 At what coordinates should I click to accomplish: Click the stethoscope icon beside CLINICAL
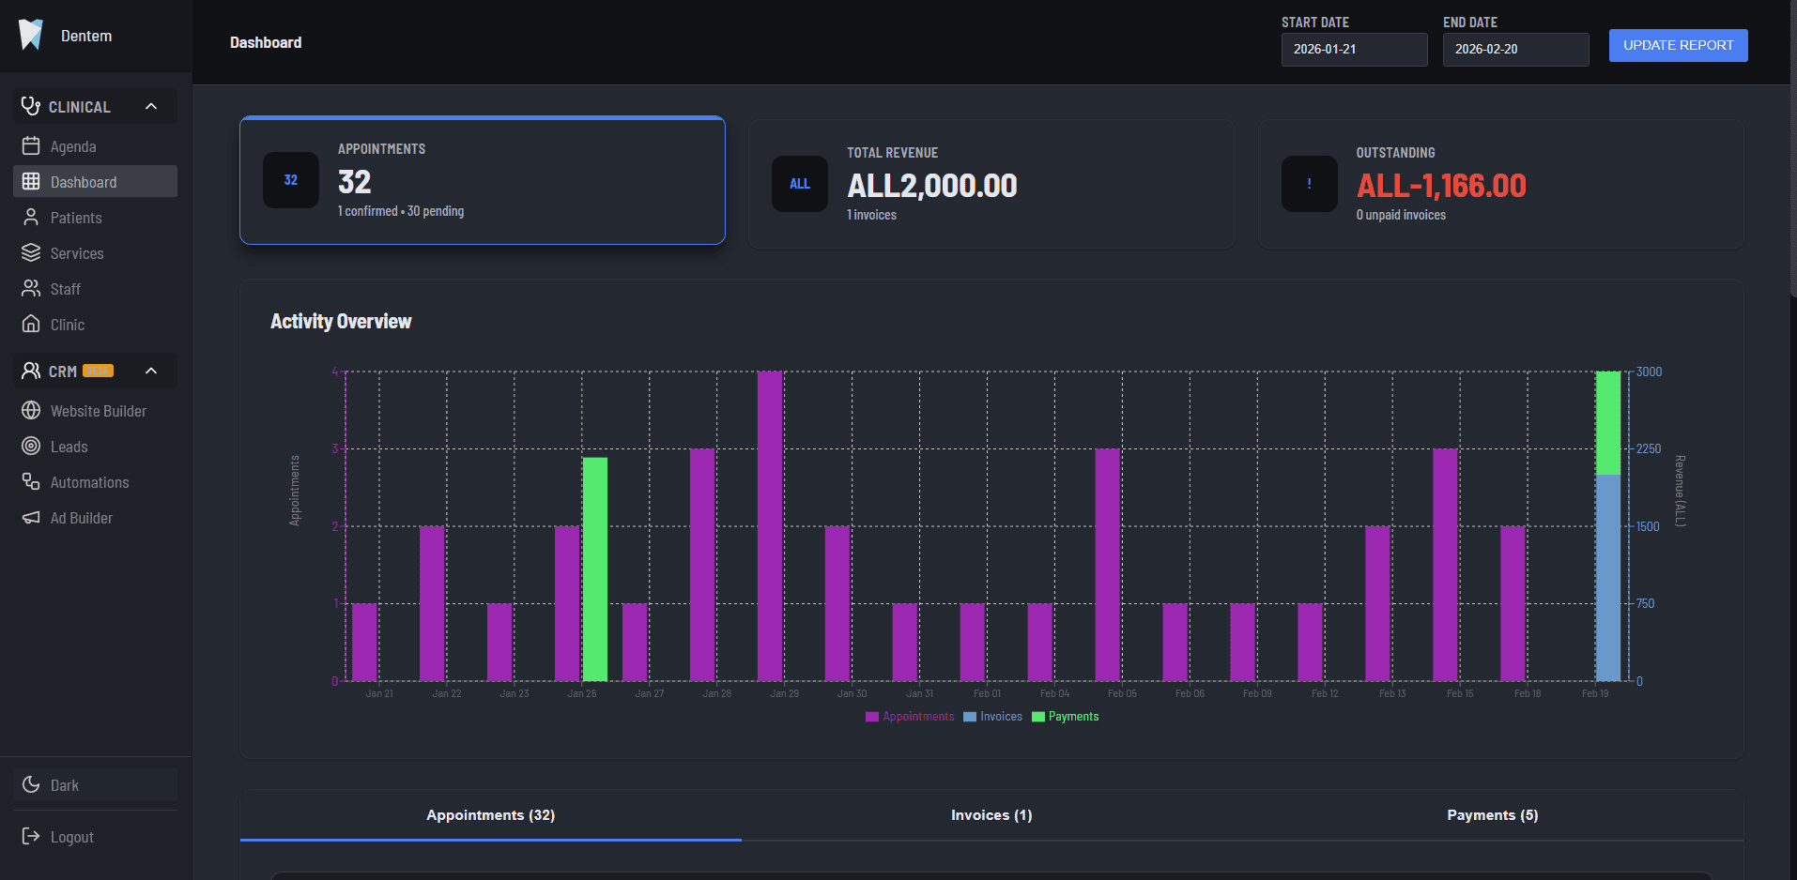pos(31,106)
